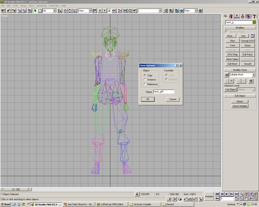Select the Copy radio button under Object
The width and height of the screenshot is (259, 207).
(x=145, y=75)
